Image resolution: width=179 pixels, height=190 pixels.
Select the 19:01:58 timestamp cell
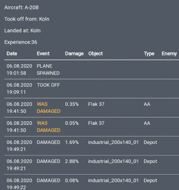pyautogui.click(x=16, y=73)
